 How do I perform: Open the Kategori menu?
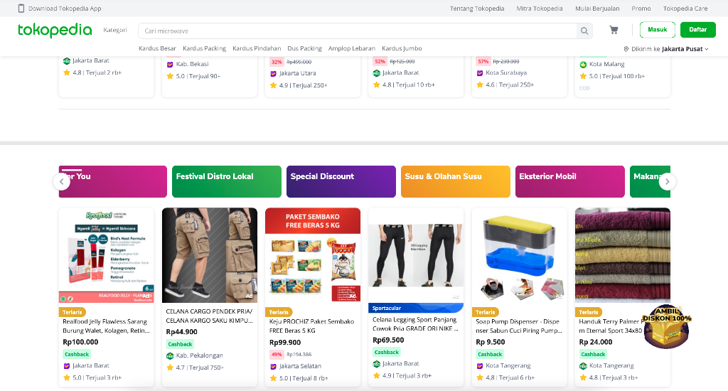click(x=114, y=30)
